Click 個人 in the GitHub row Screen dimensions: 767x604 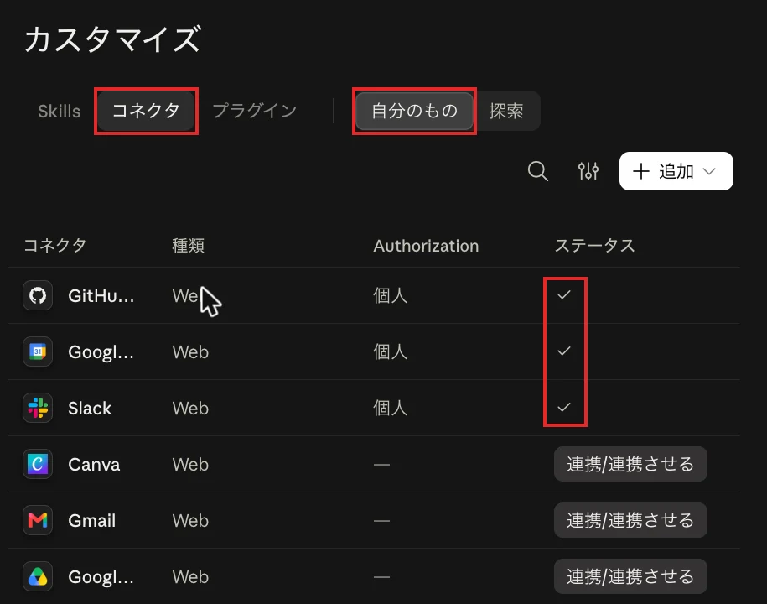(390, 295)
